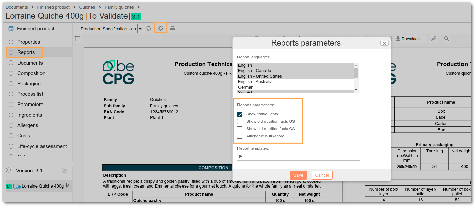Viewport: 476px width, 207px height.
Task: Click the print report icon
Action: (173, 29)
